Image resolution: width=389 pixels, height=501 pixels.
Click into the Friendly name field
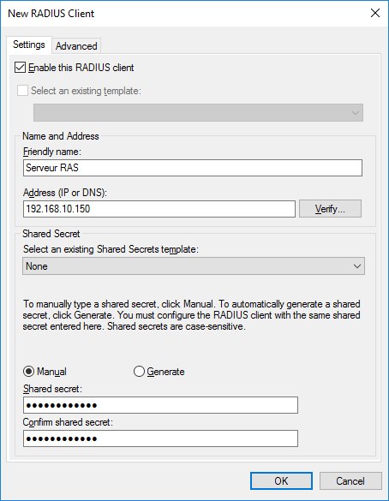193,168
